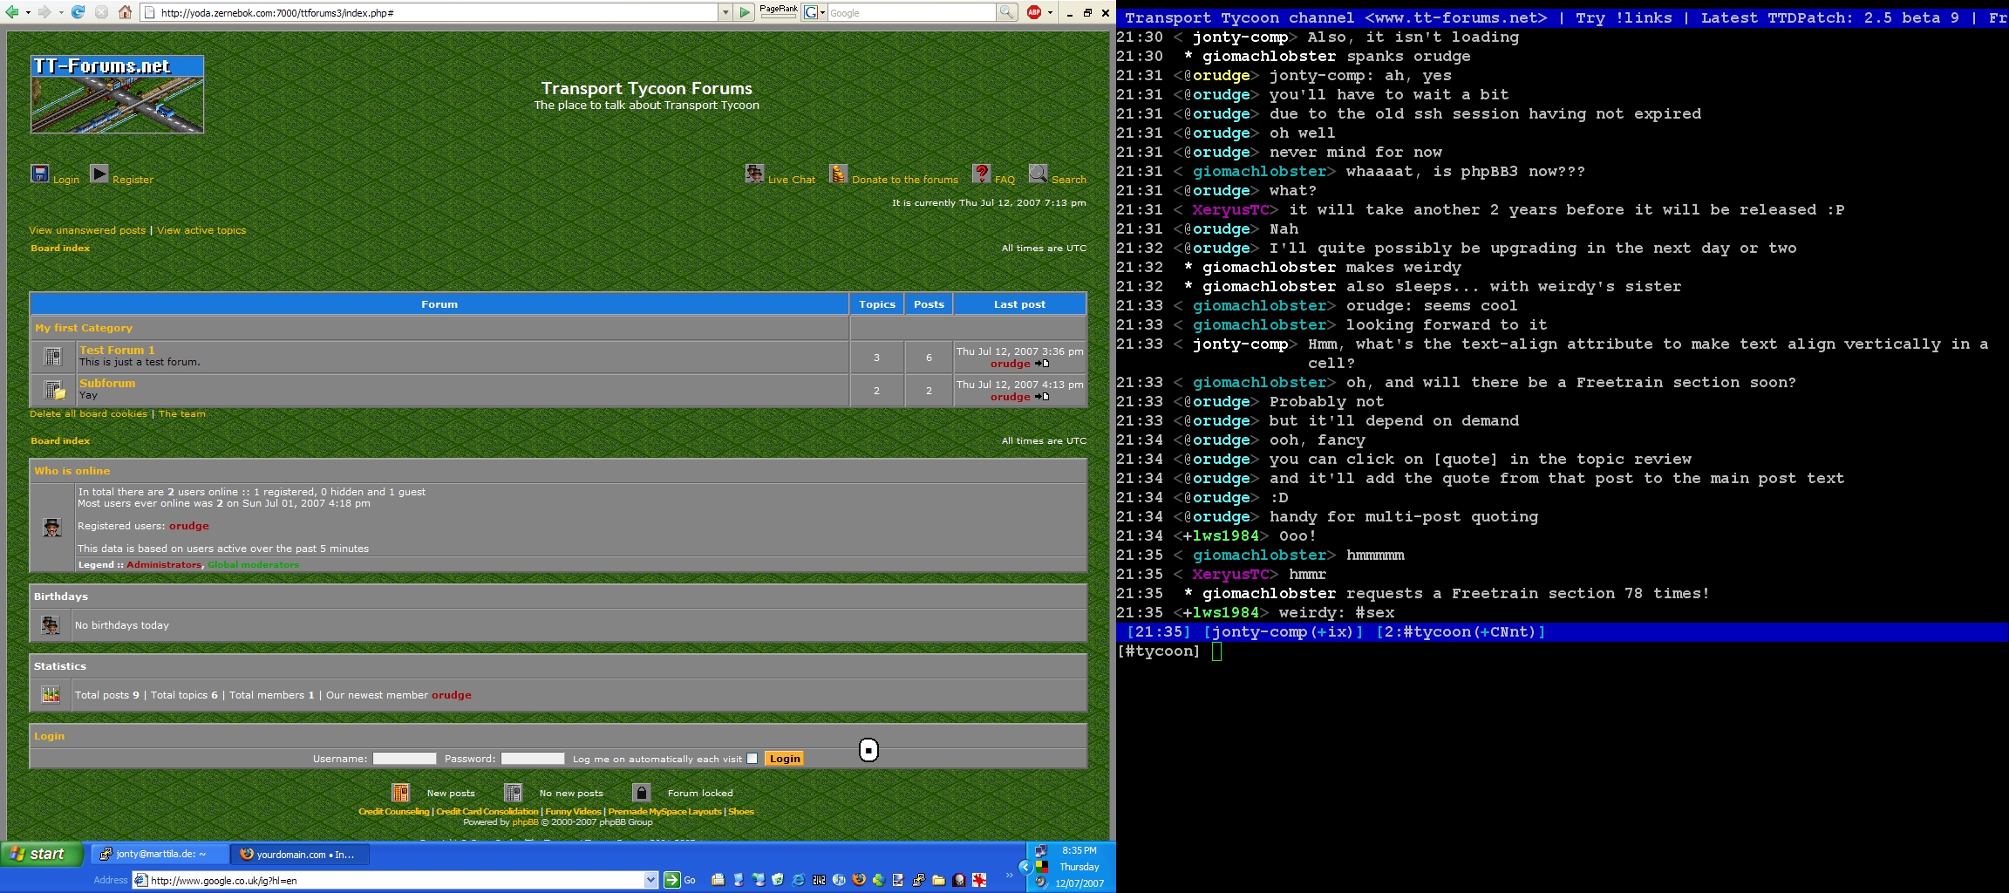Click the TT-Forums.net logo image
Image resolution: width=2009 pixels, height=893 pixels.
(118, 95)
